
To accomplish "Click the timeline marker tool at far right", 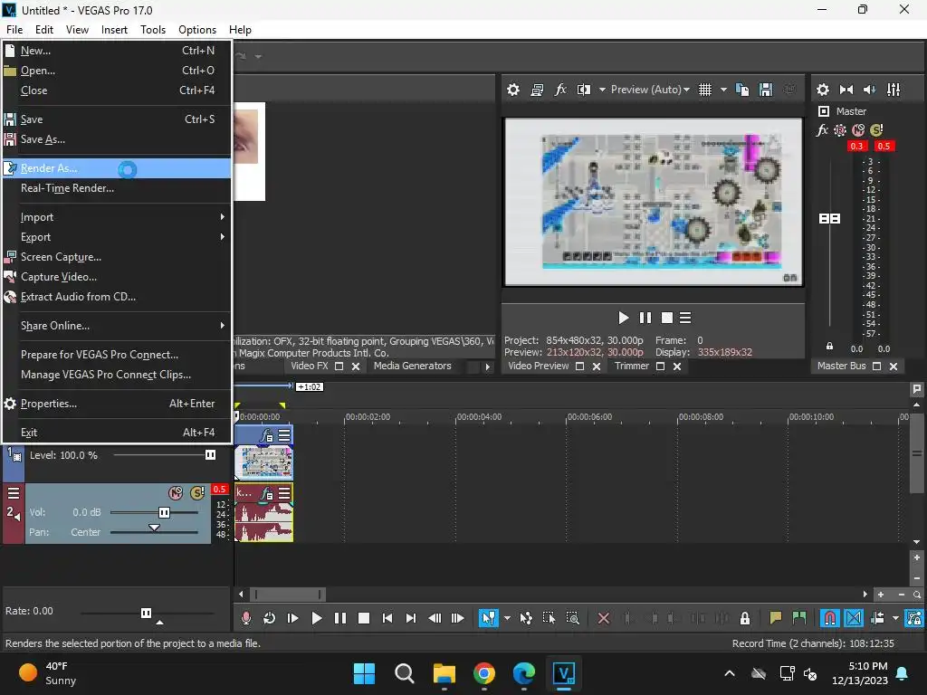I will coord(916,389).
